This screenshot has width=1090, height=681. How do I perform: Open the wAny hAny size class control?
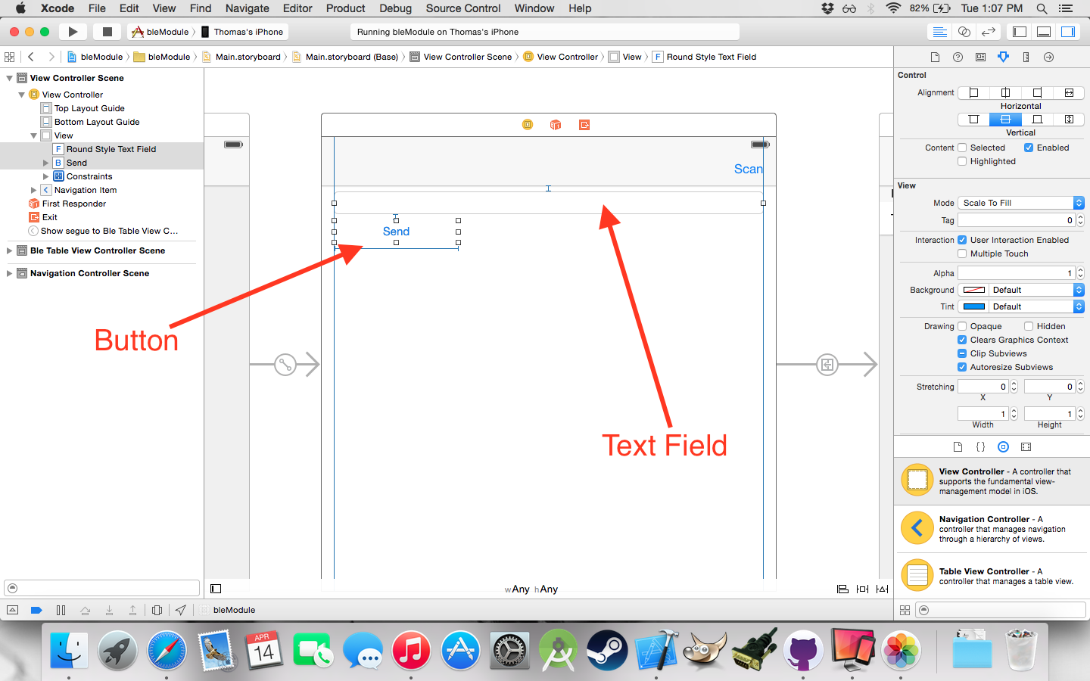point(531,589)
